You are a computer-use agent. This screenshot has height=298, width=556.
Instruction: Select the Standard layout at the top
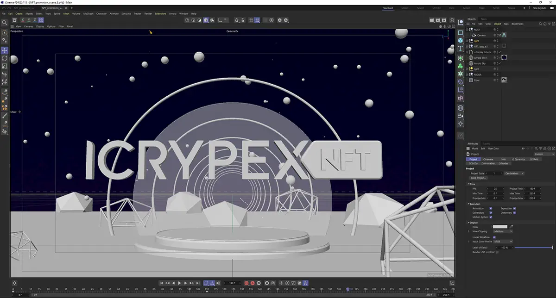coord(388,8)
